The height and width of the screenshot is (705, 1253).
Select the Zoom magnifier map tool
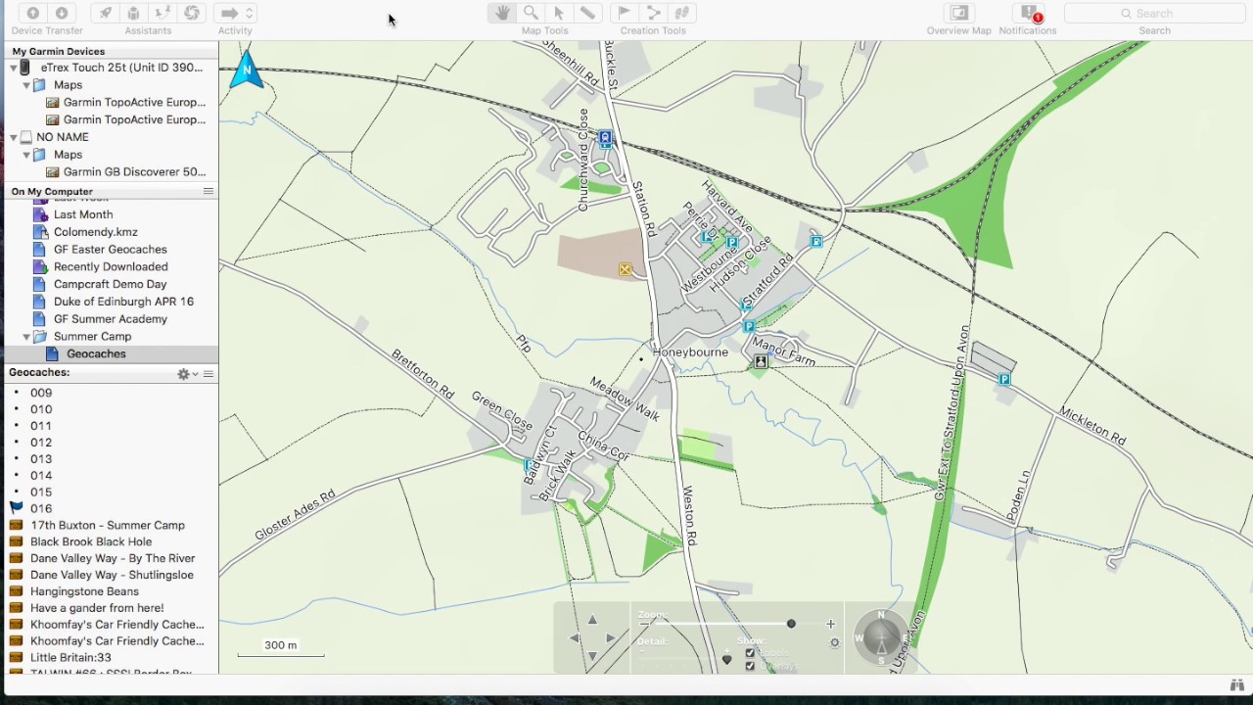pyautogui.click(x=531, y=13)
